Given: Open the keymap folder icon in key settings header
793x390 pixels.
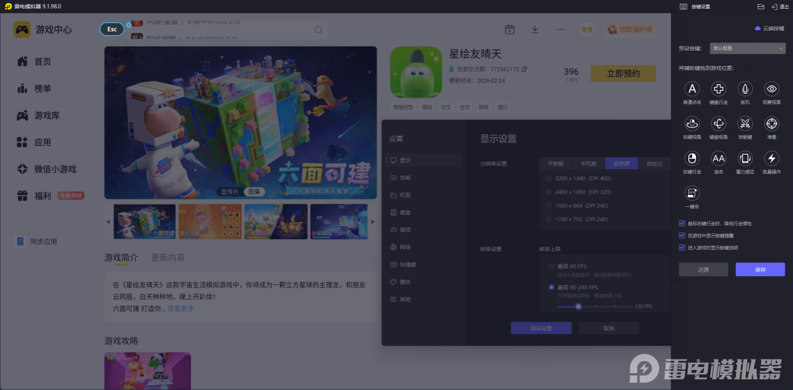Looking at the screenshot, I should [x=760, y=6].
